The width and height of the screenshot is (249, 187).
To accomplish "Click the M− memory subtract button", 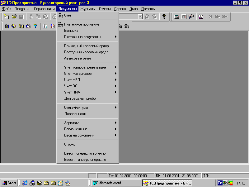I will coord(225,17).
